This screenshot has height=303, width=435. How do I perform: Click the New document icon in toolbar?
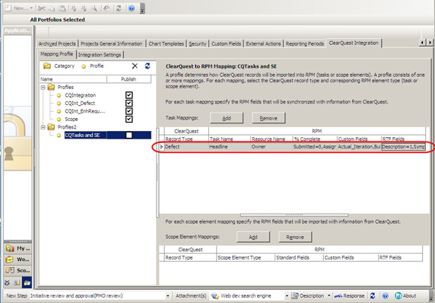click(8, 8)
